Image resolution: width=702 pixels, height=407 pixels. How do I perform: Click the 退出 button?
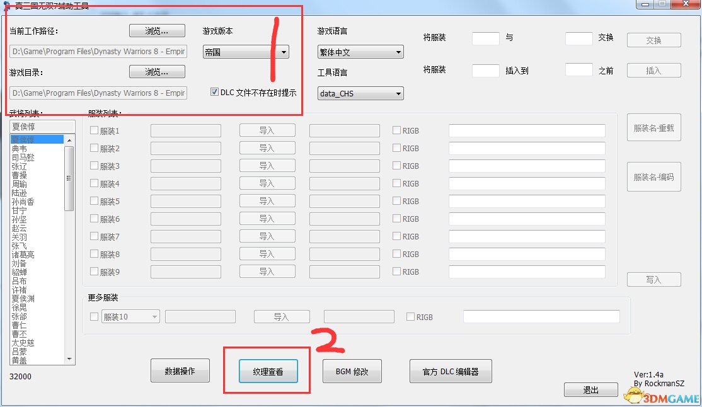[590, 390]
